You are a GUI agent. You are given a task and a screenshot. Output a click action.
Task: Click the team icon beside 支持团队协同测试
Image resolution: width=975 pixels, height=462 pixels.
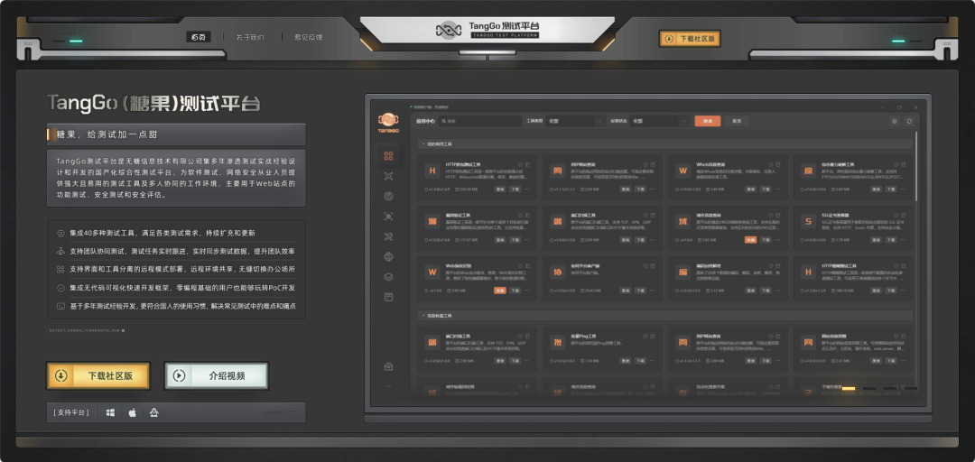pos(60,251)
